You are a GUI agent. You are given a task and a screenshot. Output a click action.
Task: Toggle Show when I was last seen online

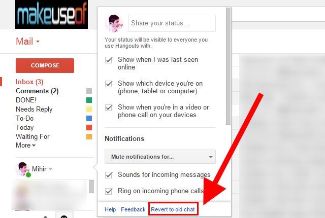click(109, 60)
